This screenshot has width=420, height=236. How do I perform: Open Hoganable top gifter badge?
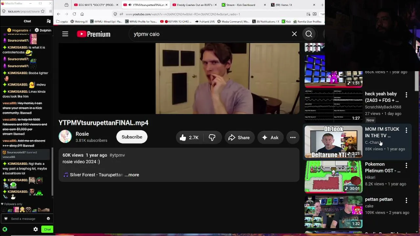tap(19, 30)
